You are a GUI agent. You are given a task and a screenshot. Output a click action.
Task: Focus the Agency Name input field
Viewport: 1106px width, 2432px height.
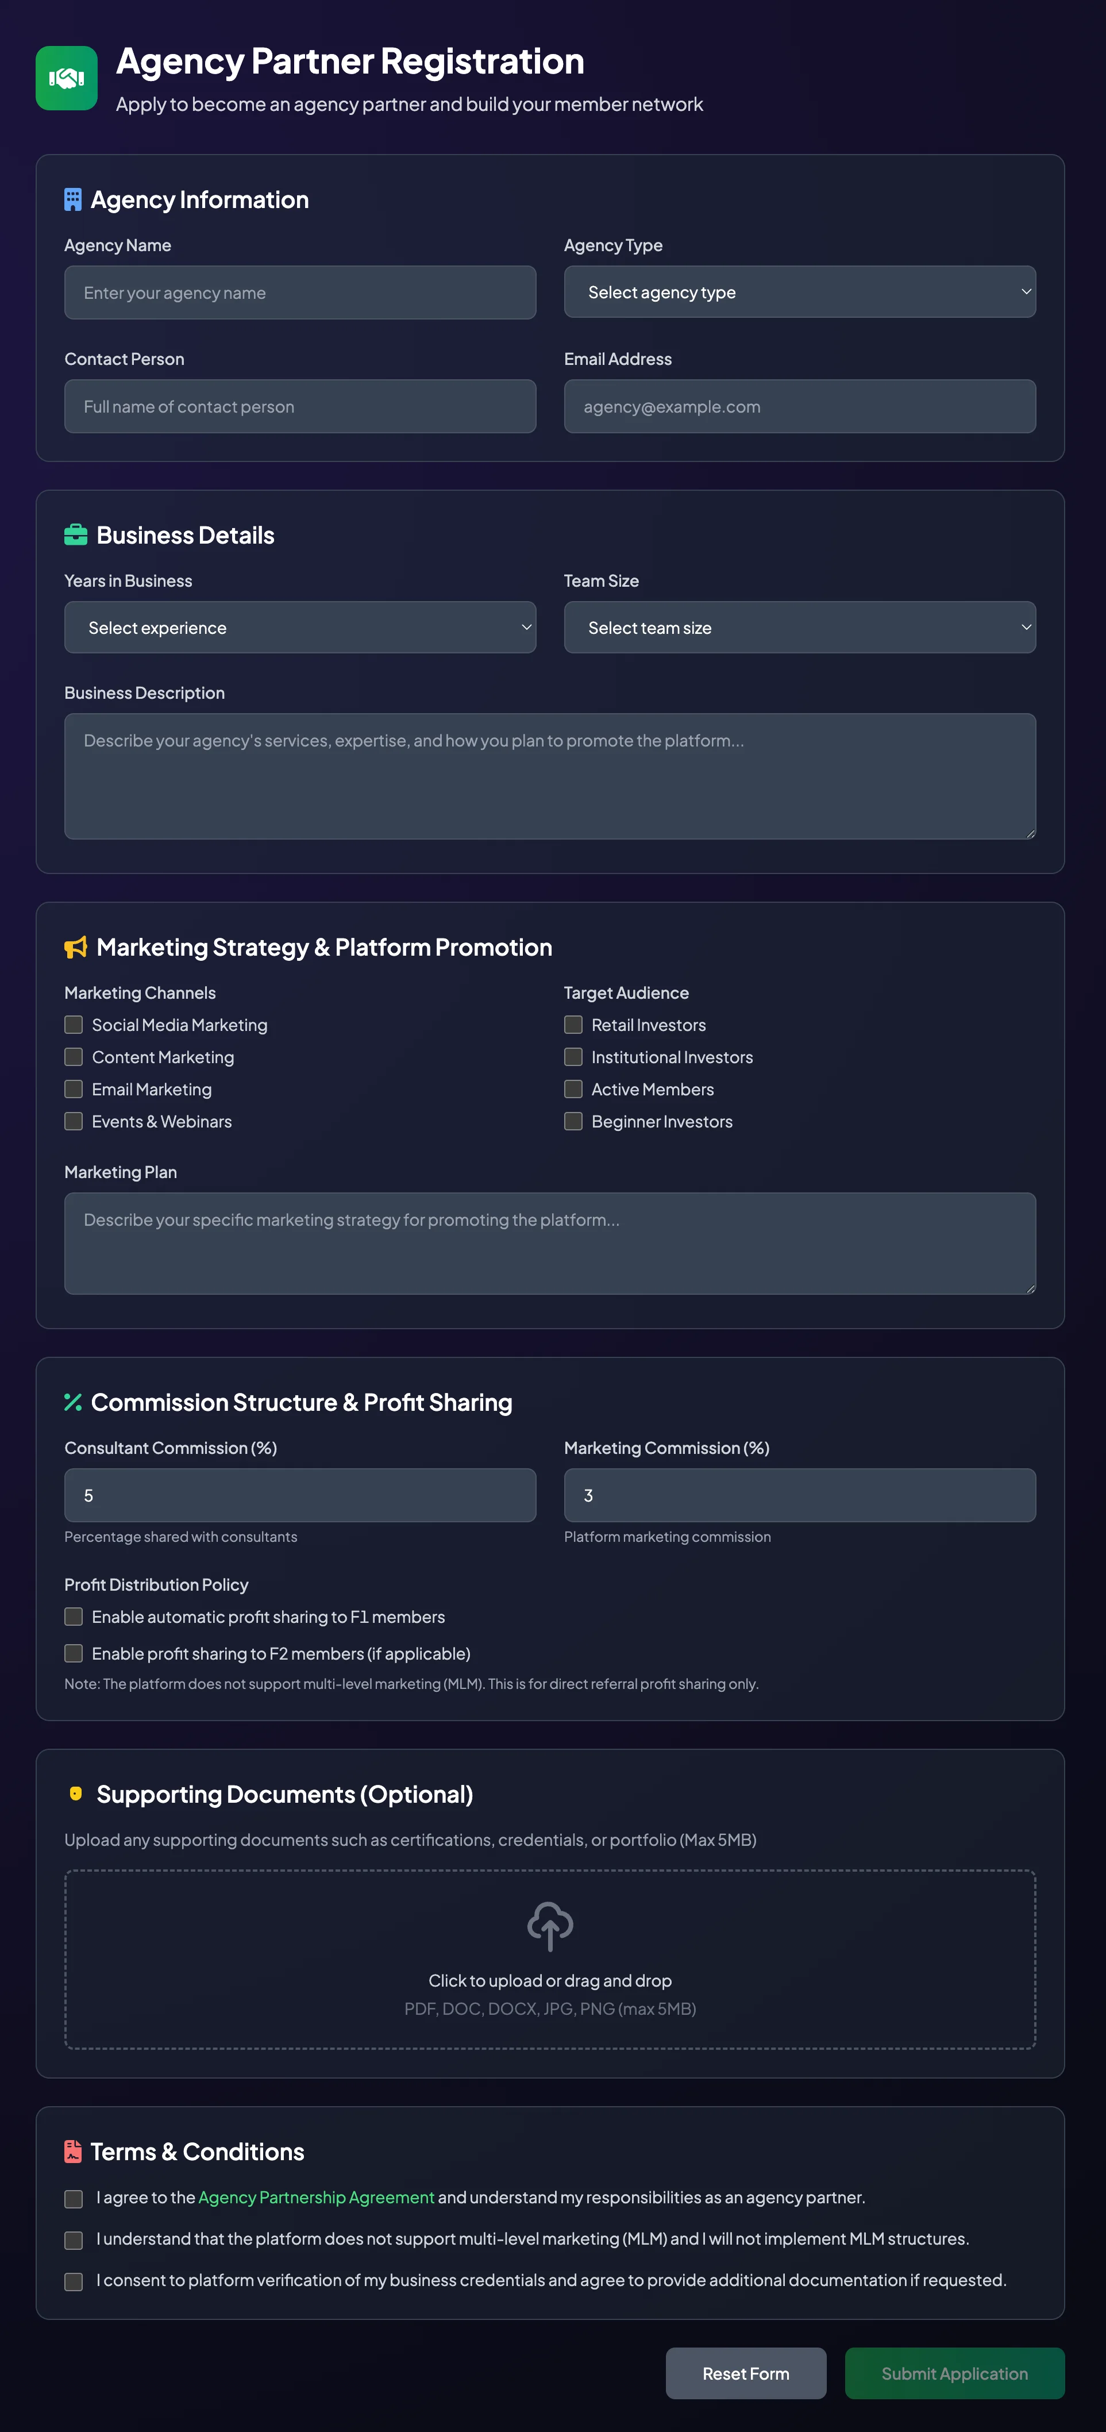pyautogui.click(x=300, y=293)
